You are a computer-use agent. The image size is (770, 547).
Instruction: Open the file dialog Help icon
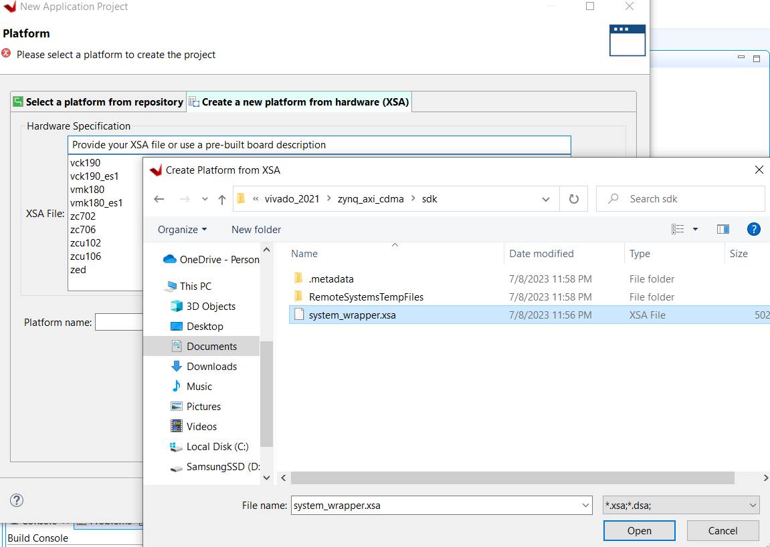coord(753,229)
